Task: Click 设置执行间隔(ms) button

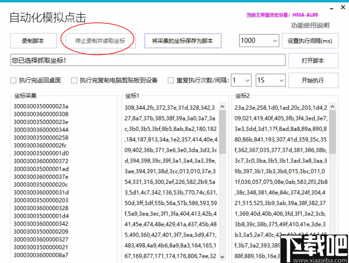Action: pos(310,41)
